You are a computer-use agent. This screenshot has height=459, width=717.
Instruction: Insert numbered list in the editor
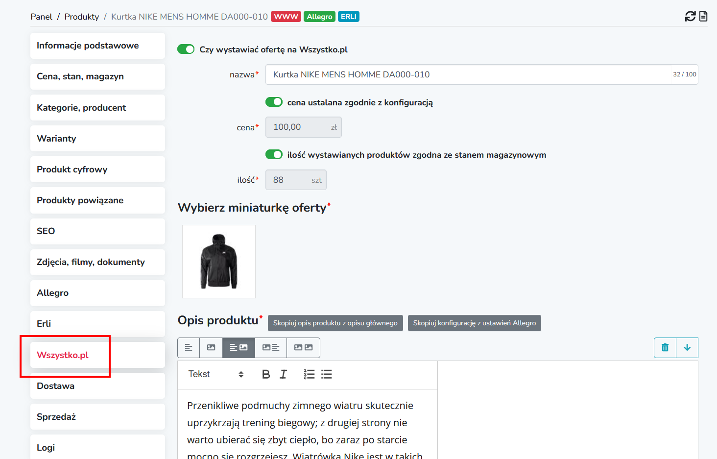pos(309,374)
